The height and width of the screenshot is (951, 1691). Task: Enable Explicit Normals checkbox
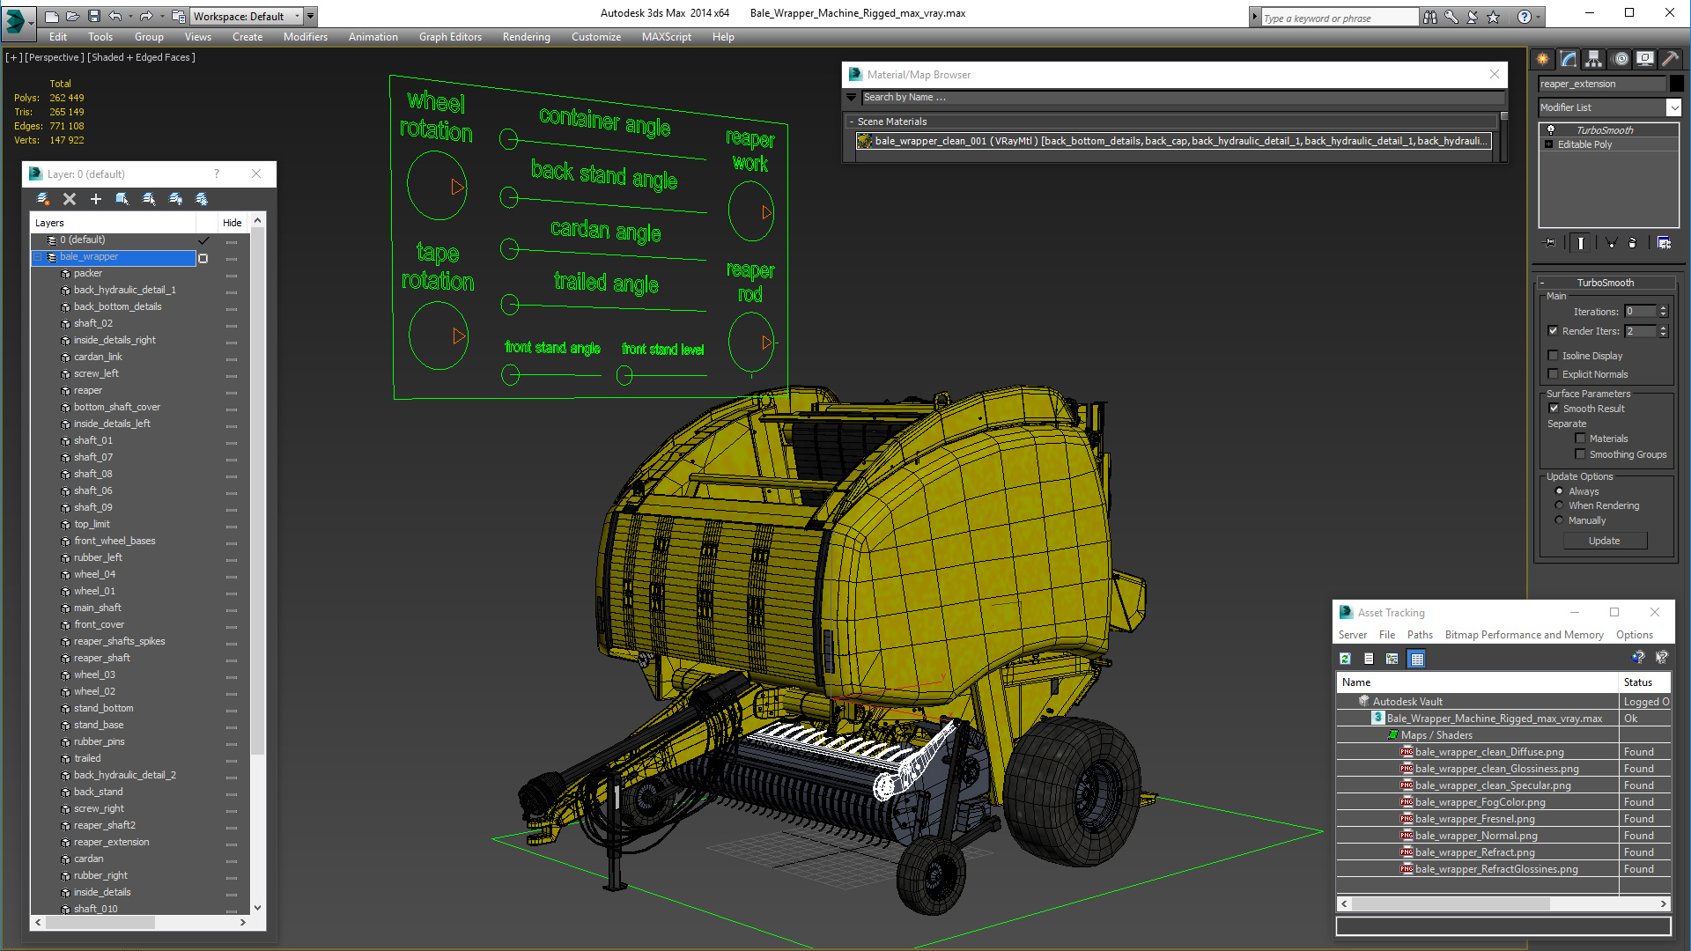coord(1554,374)
